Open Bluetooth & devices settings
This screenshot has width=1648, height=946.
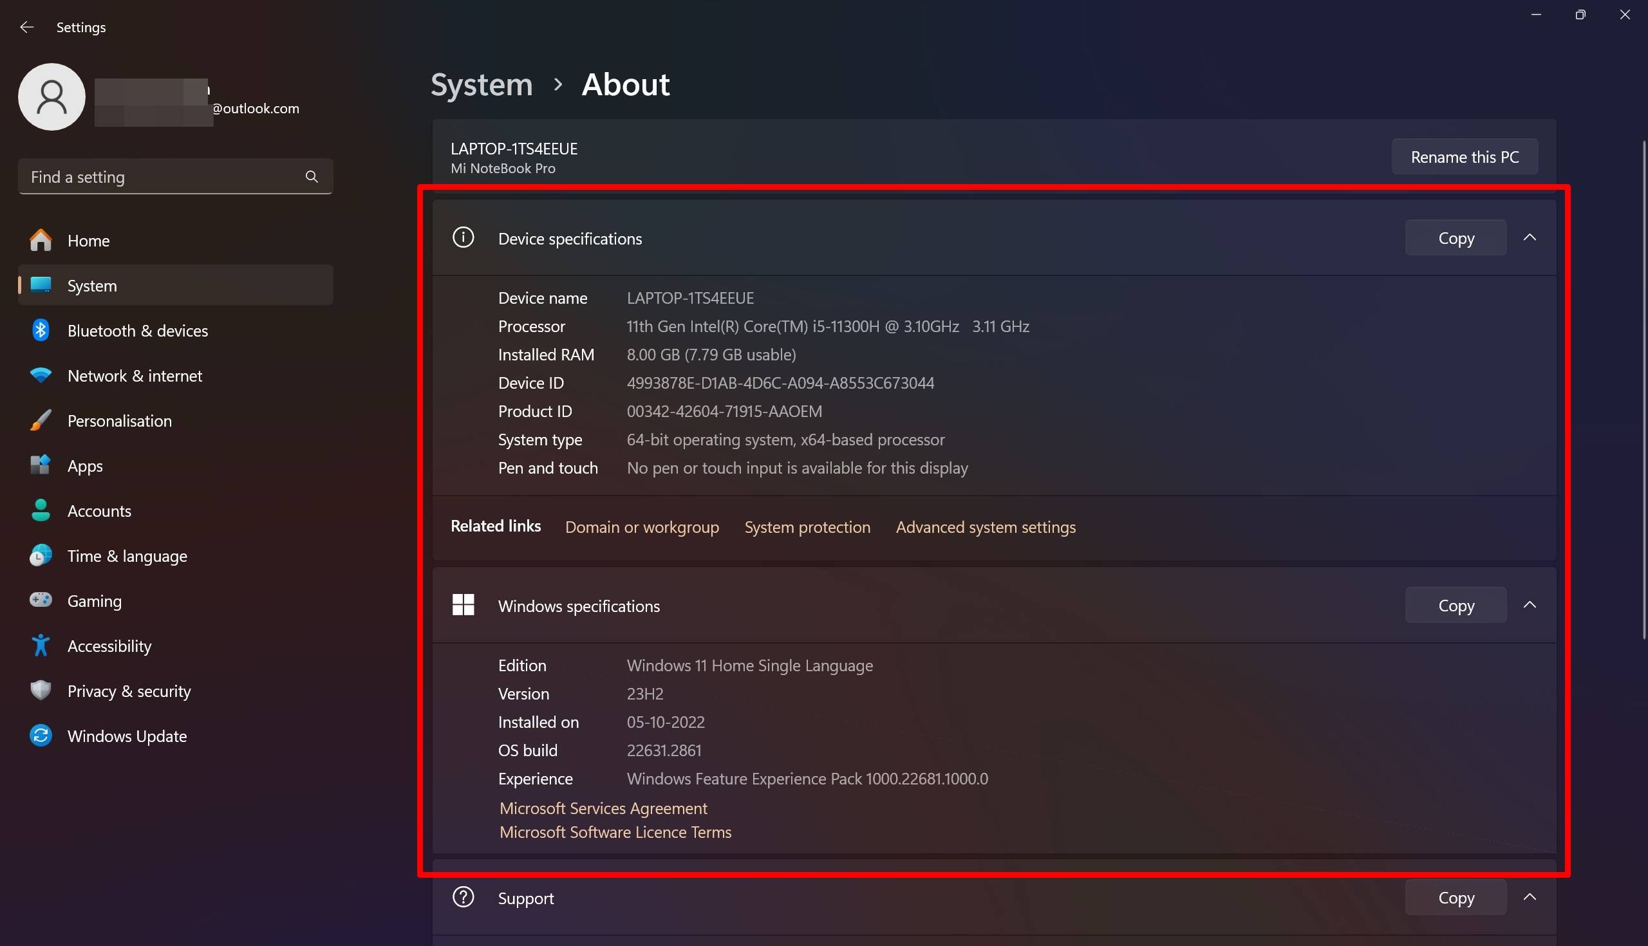[137, 330]
